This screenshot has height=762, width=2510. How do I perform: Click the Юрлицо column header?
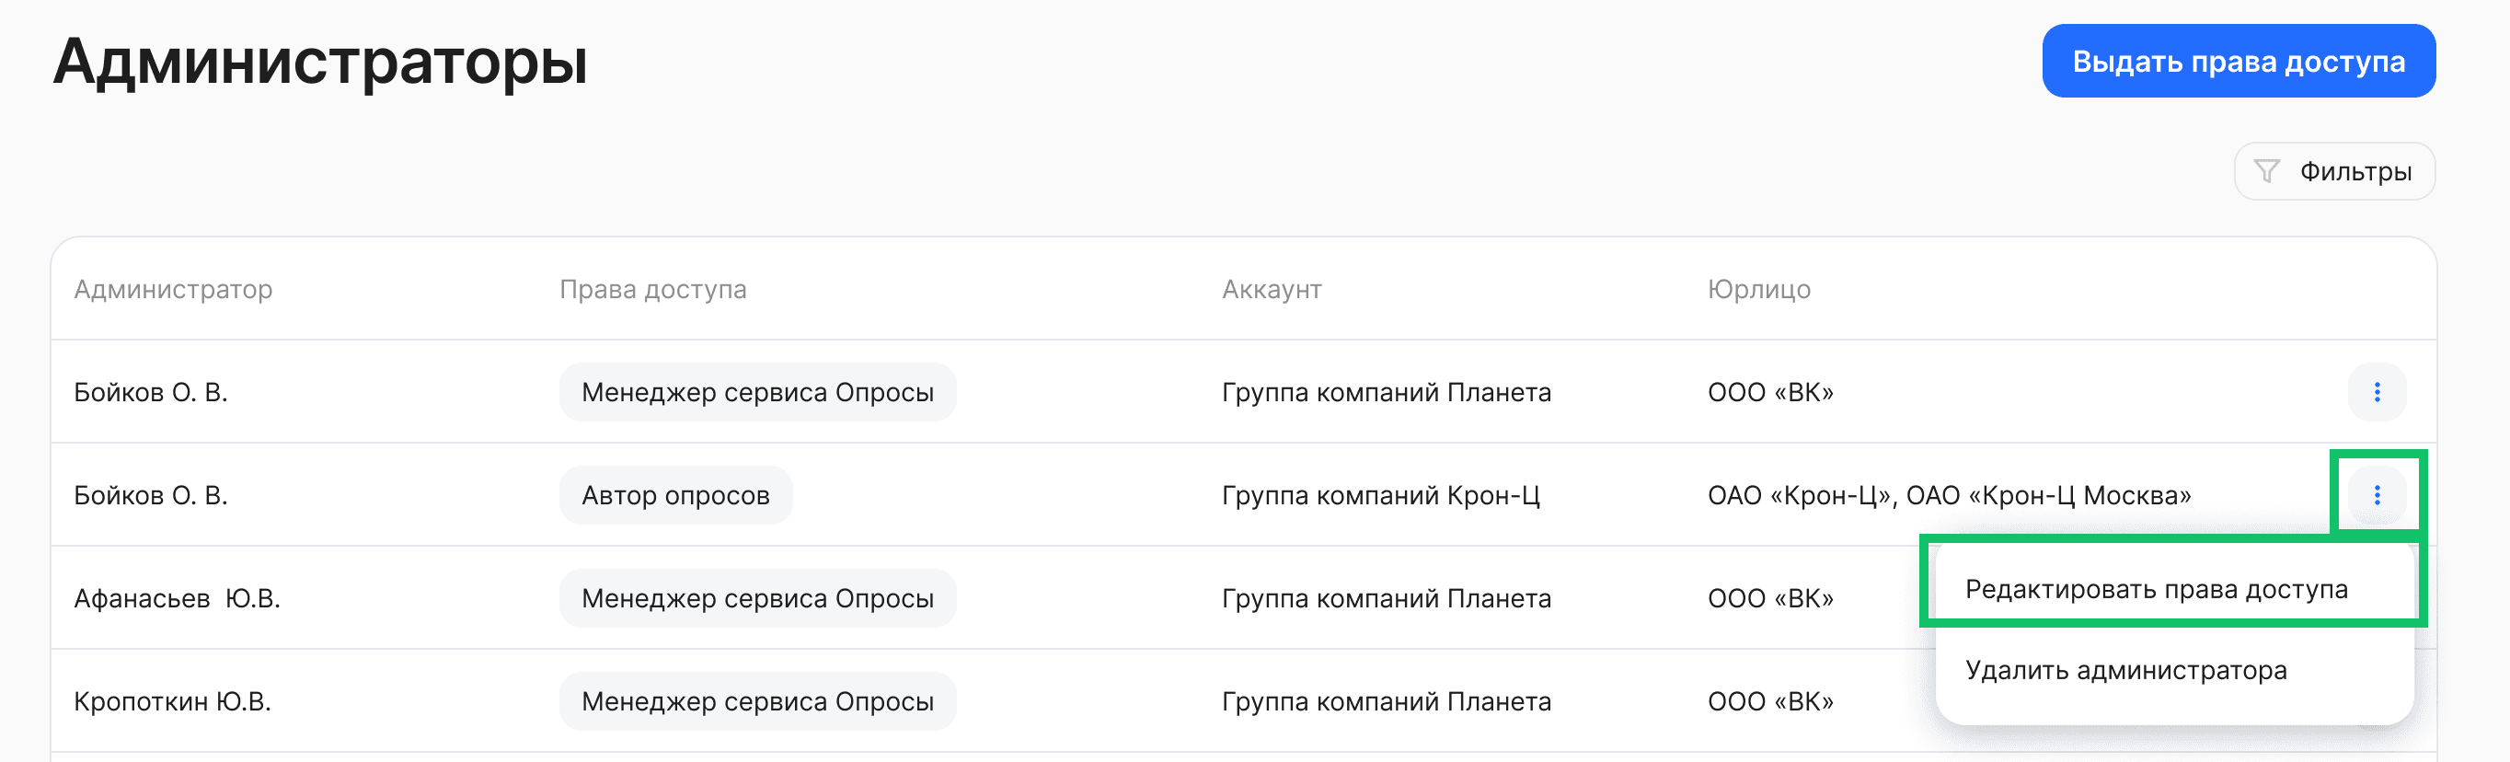tap(1760, 289)
